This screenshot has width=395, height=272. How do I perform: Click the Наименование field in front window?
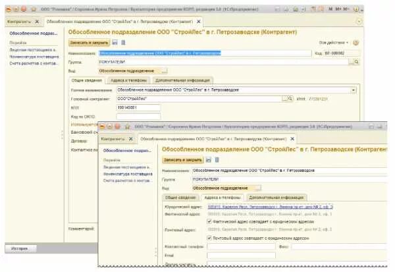coord(289,171)
